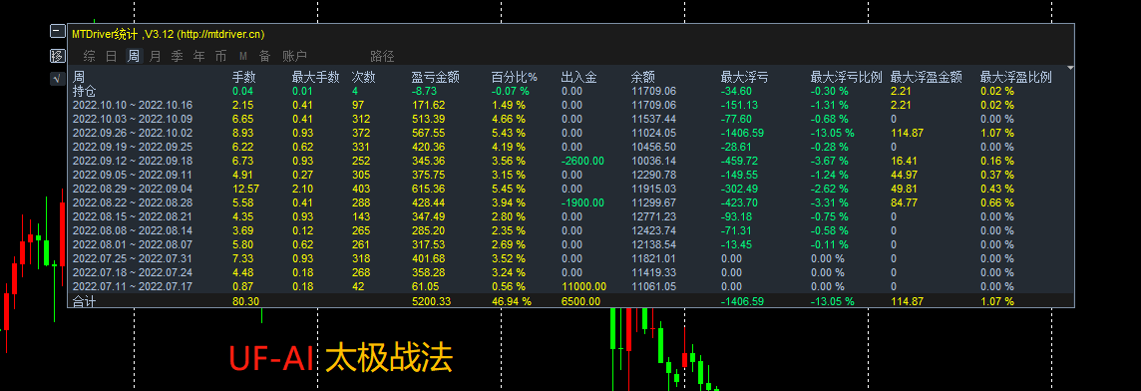The height and width of the screenshot is (391, 1141).
Task: Click the 次数 column header
Action: click(364, 77)
